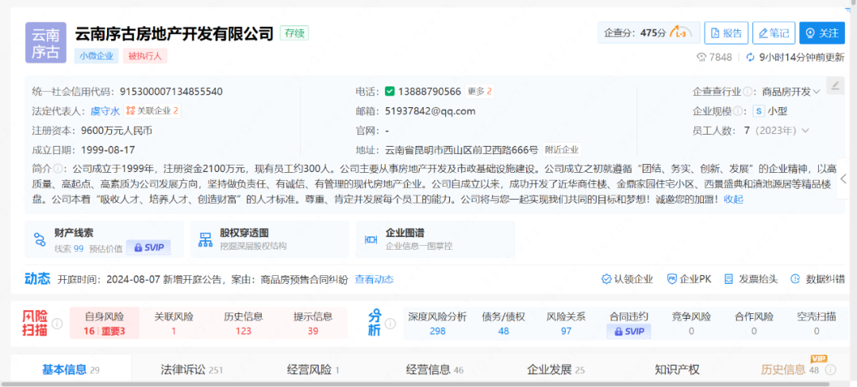The image size is (857, 387).
Task: Open 深度风险分析 298
Action: coord(437,323)
